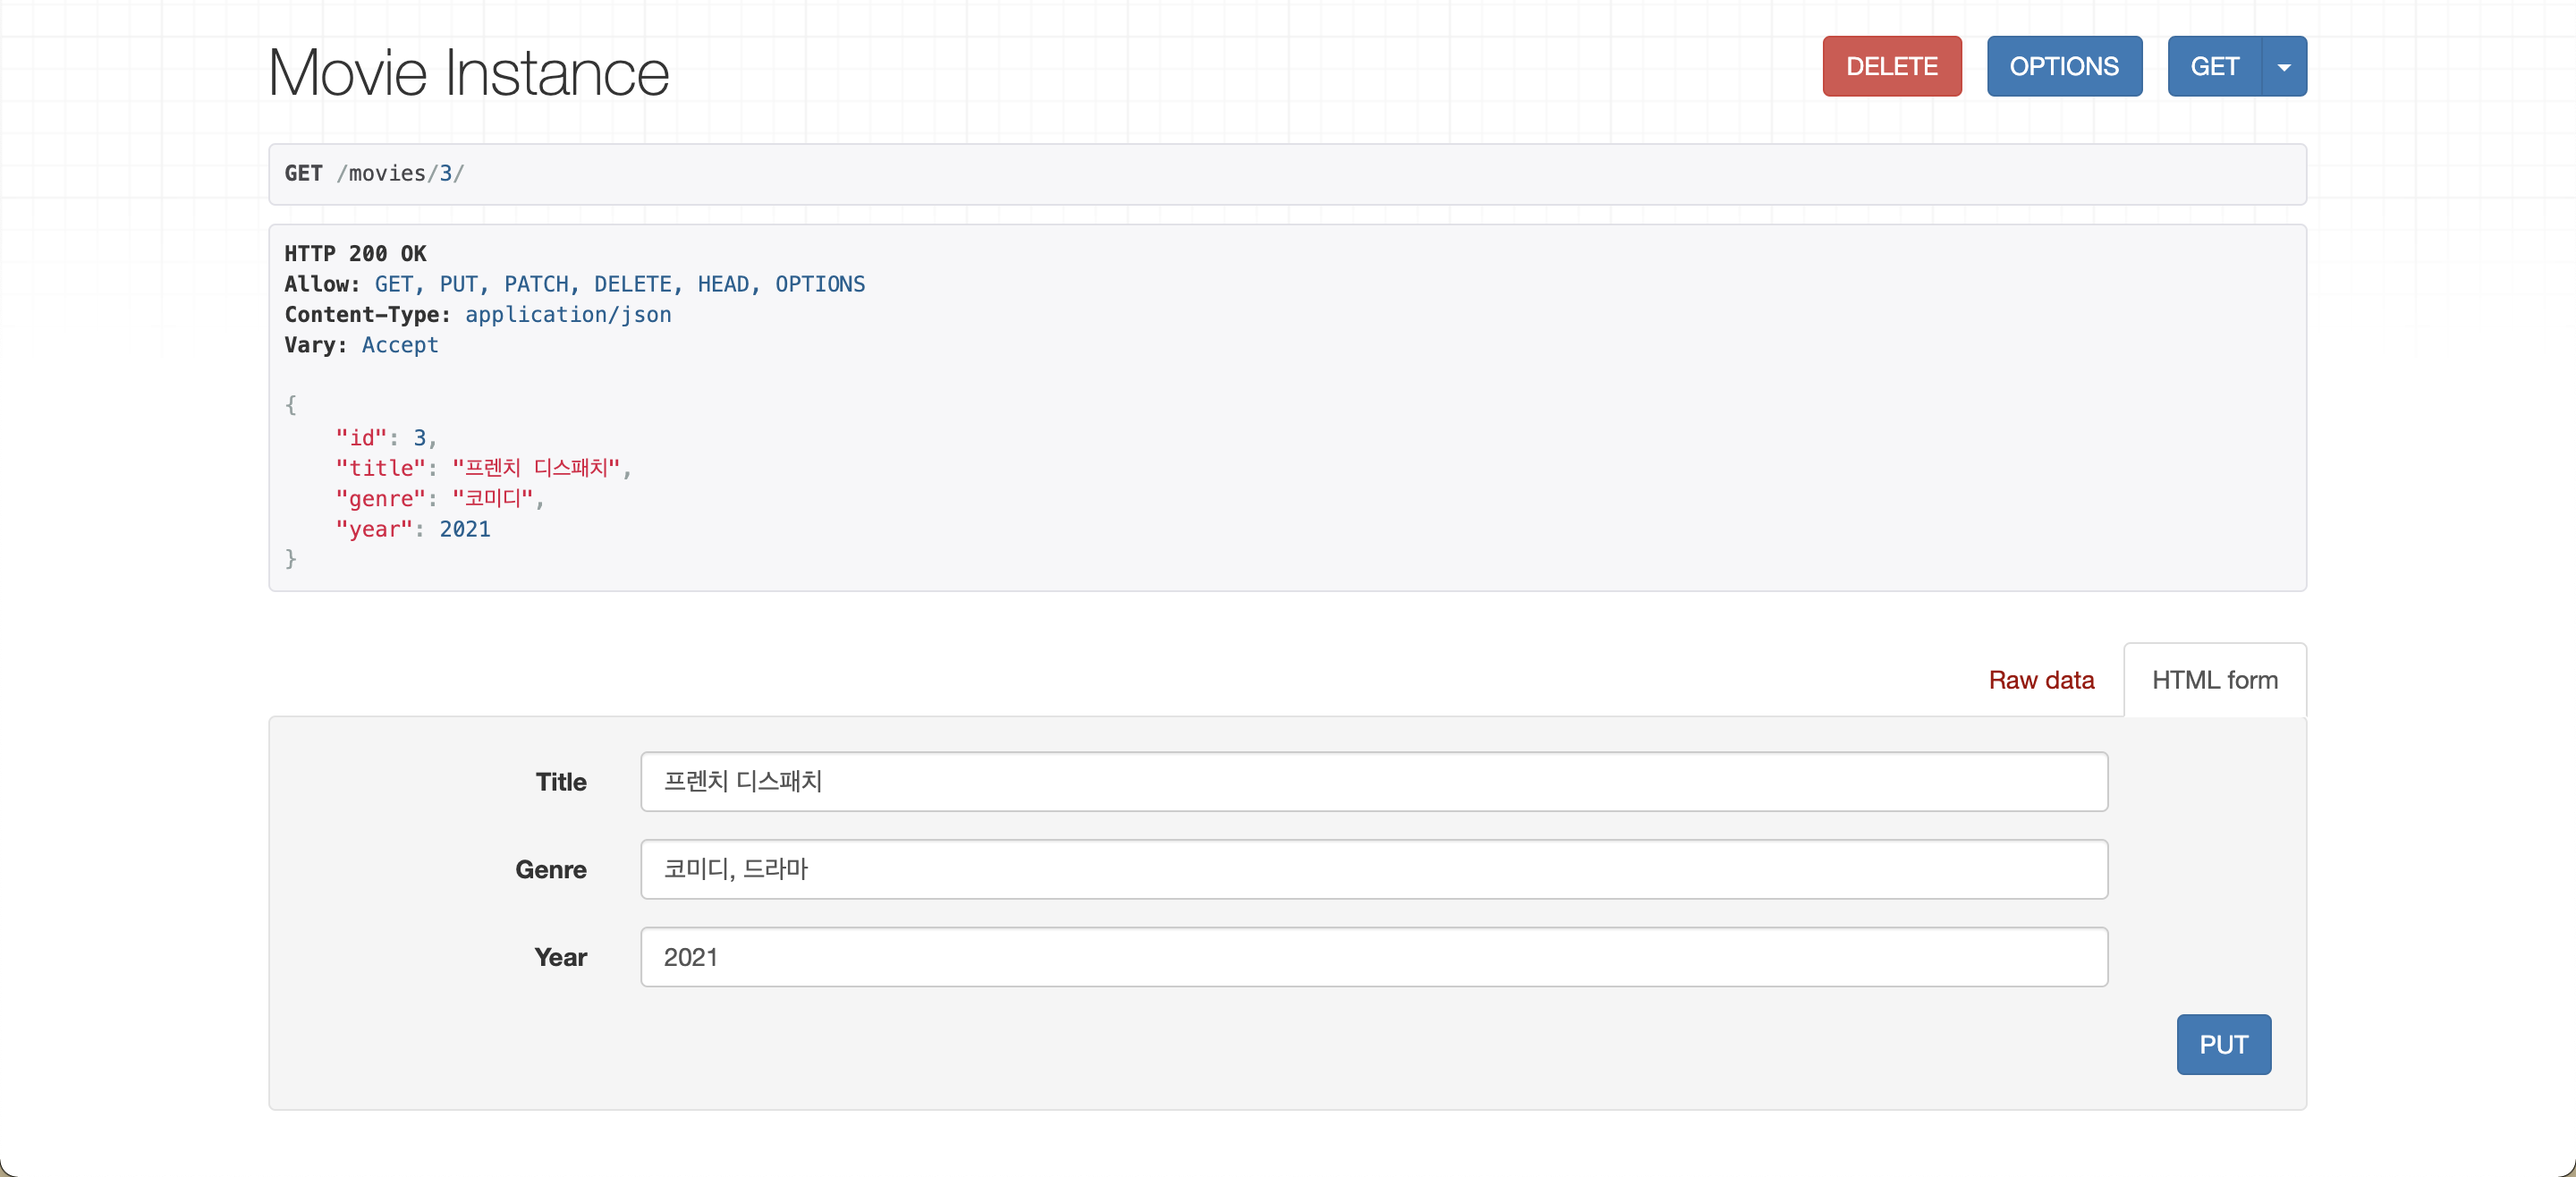Select the HTML form tab
The height and width of the screenshot is (1177, 2576).
tap(2214, 680)
